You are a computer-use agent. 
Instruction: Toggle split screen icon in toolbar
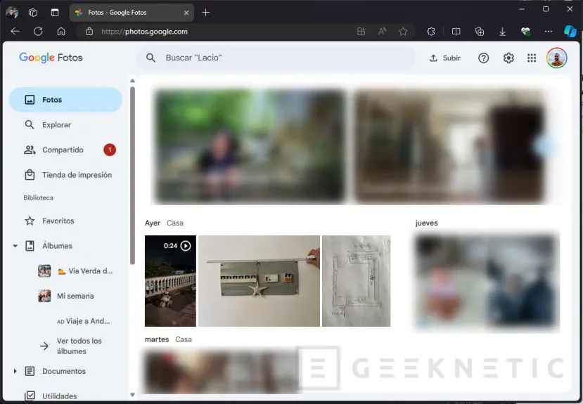tap(456, 32)
